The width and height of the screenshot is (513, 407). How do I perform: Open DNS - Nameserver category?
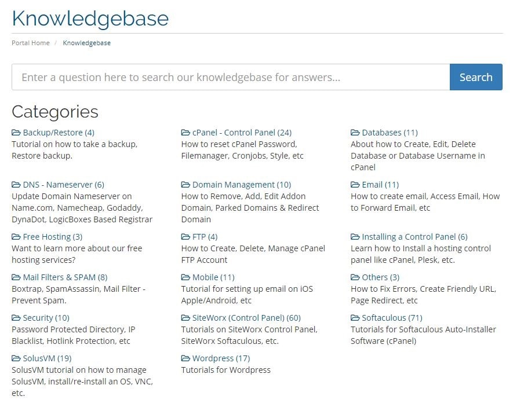(x=63, y=185)
